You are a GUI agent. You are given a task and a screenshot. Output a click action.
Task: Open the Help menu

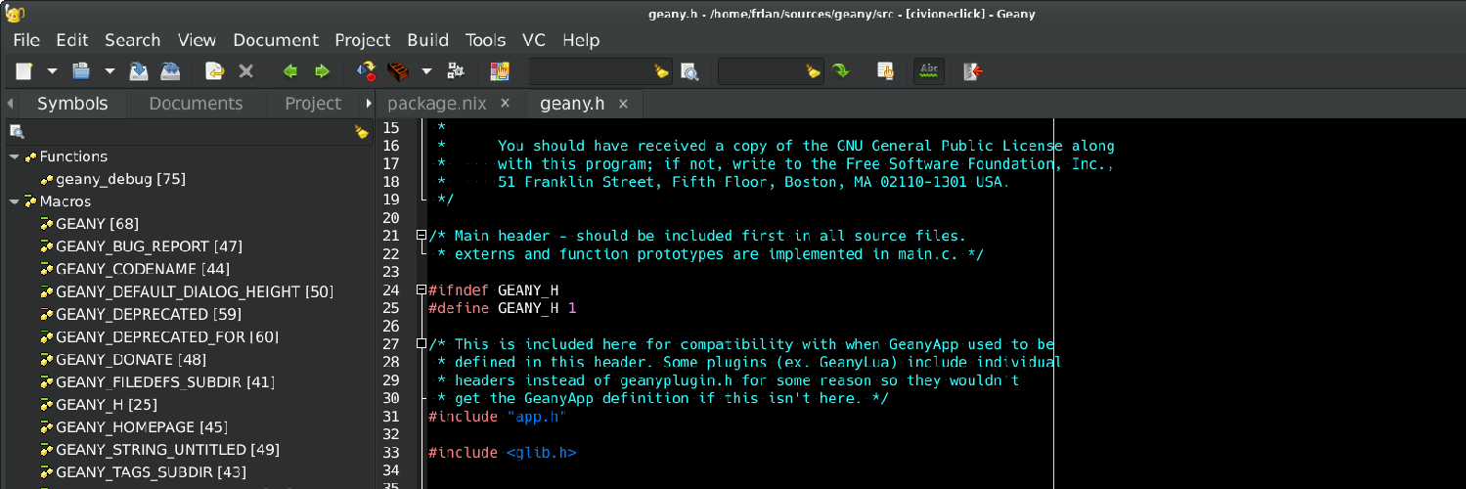pos(581,40)
